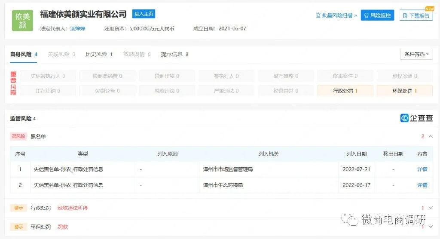Select the 限制出境 0 risk filter
This screenshot has height=239, width=440.
tap(167, 76)
